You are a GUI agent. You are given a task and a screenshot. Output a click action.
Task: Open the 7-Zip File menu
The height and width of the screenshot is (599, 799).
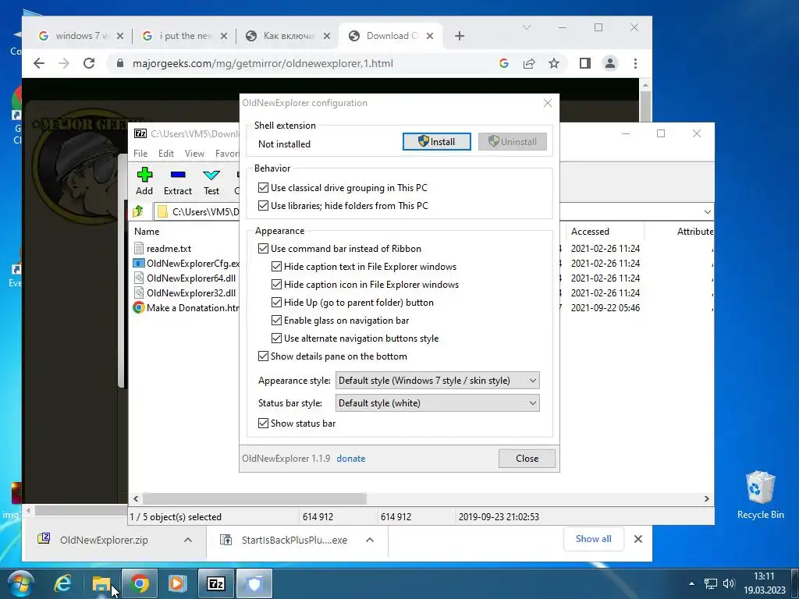point(140,154)
